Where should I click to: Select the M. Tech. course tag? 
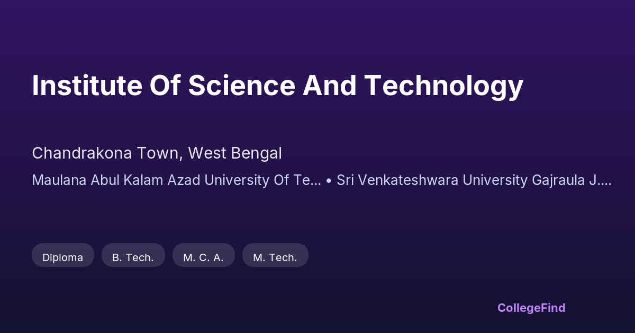click(x=275, y=257)
